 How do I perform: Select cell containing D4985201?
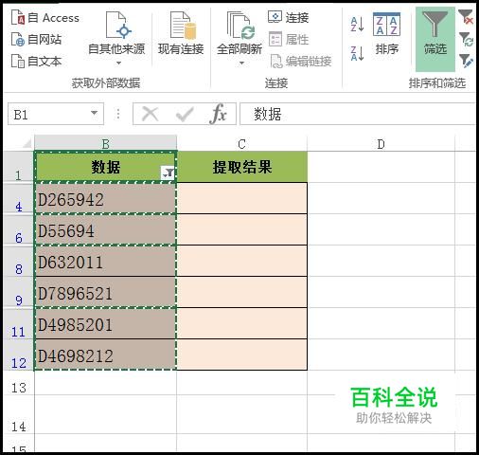coord(105,323)
